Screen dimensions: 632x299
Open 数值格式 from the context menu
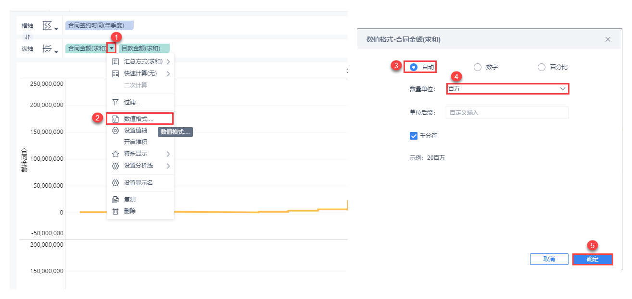(x=139, y=119)
